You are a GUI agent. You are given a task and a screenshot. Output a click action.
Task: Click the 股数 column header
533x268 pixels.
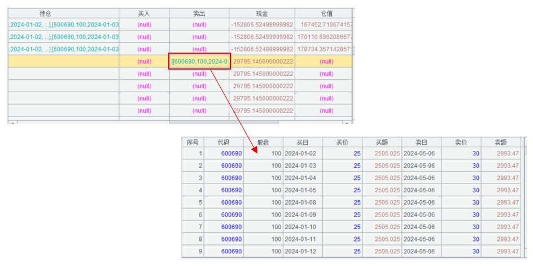pyautogui.click(x=263, y=142)
